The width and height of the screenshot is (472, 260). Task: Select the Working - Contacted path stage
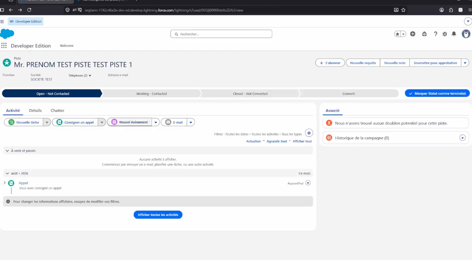point(151,94)
